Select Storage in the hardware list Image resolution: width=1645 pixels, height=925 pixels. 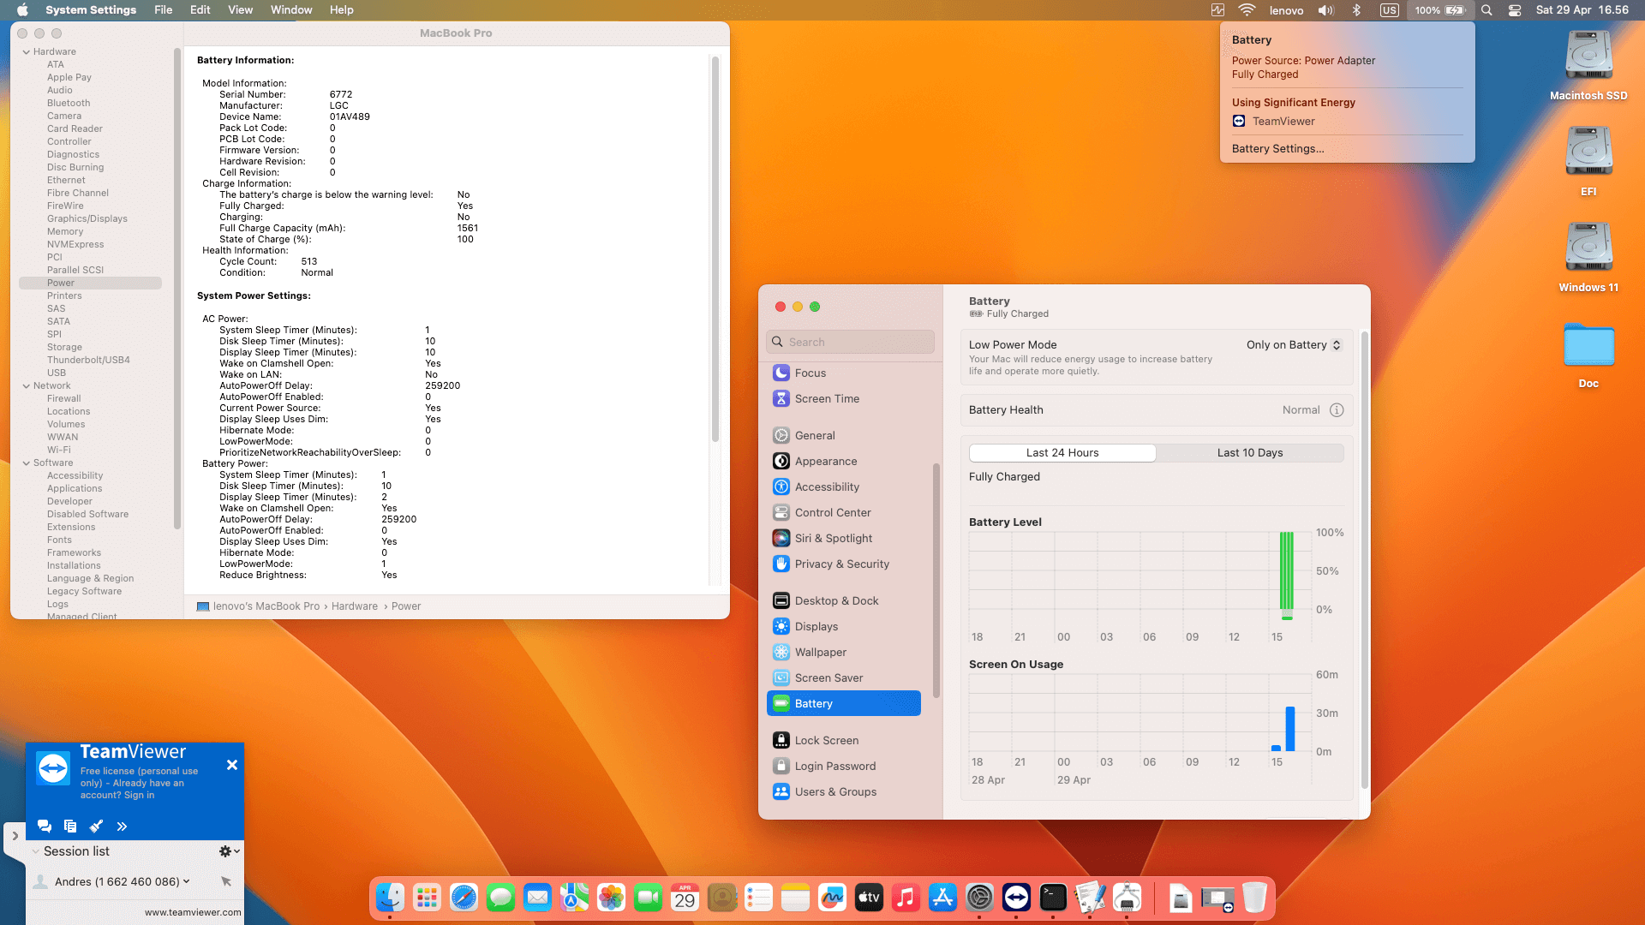pyautogui.click(x=64, y=347)
